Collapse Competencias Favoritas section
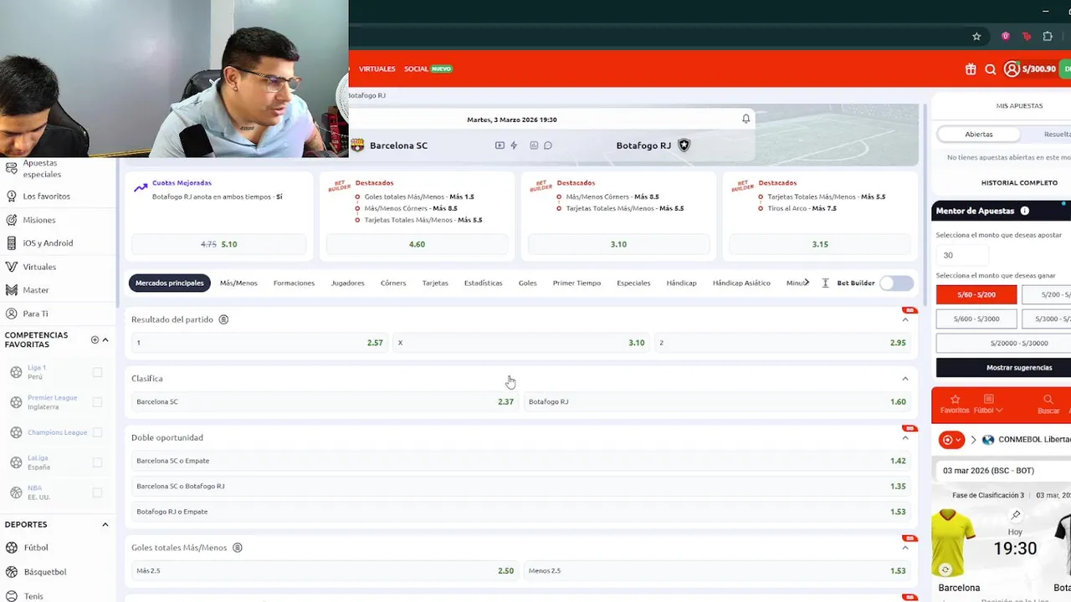 (105, 339)
